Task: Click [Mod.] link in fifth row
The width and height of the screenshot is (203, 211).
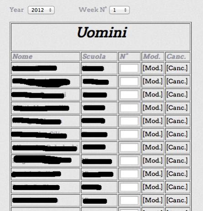Action: click(153, 121)
